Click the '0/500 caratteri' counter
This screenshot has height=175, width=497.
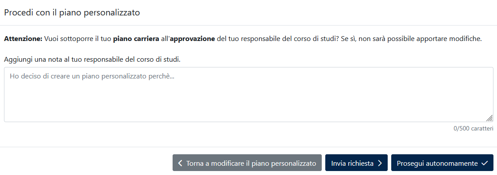(x=473, y=129)
